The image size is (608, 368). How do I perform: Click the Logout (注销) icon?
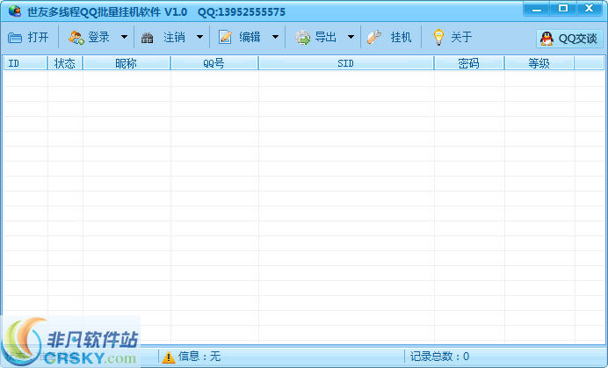(x=147, y=38)
